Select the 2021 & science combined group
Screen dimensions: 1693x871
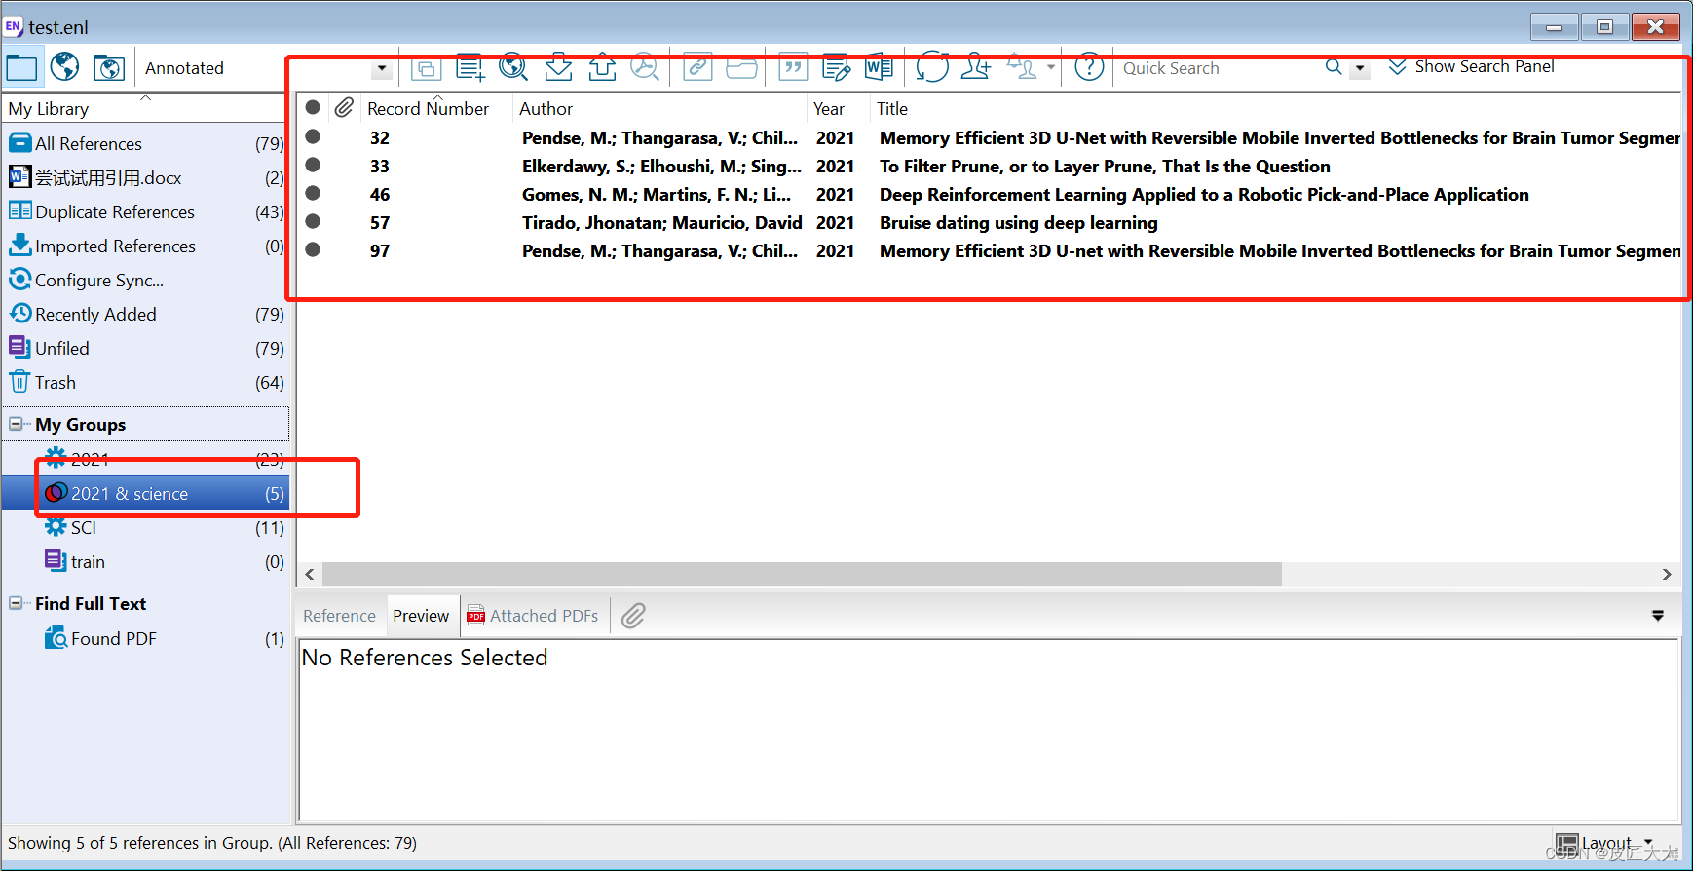tap(146, 493)
